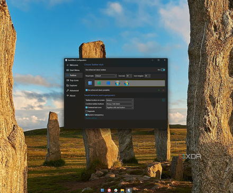Open the About section

pos(74,95)
